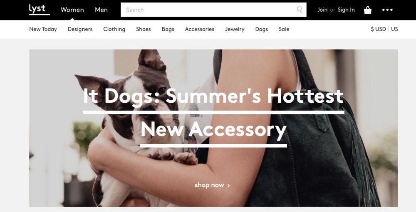Screen dimensions: 416x212
Task: Open the Designers menu
Action: 80,29
